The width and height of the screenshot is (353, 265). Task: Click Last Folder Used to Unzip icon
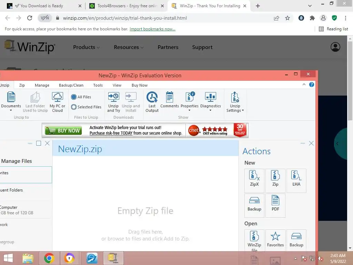(x=35, y=97)
